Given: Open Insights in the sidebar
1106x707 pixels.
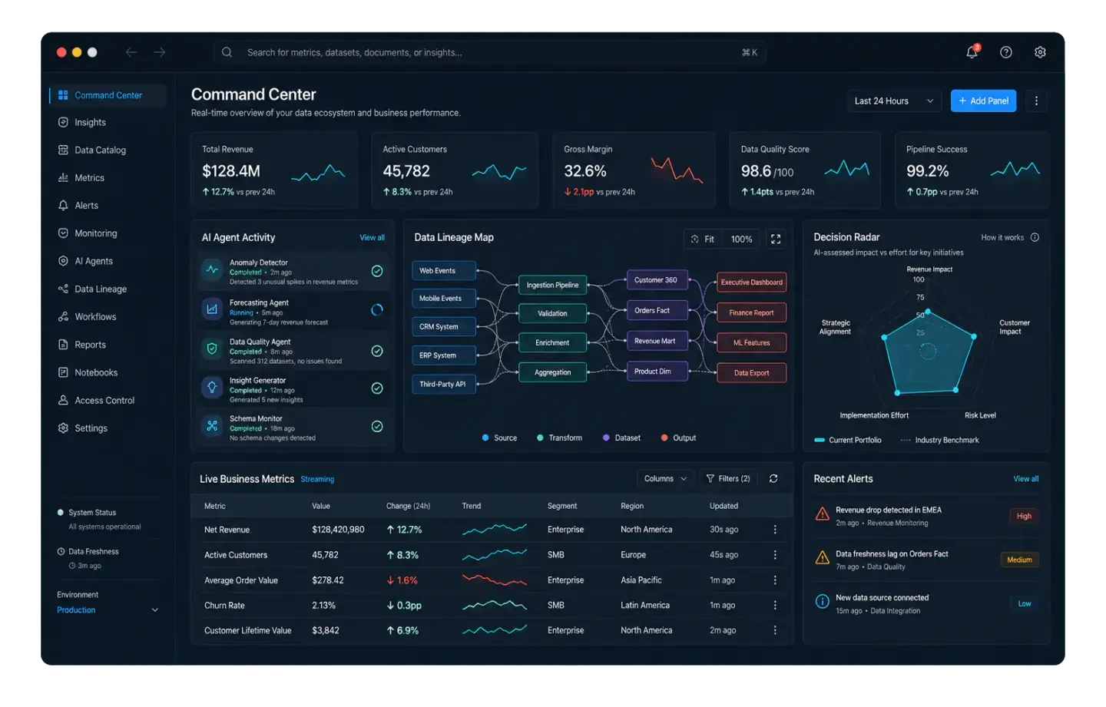Looking at the screenshot, I should pos(108,122).
